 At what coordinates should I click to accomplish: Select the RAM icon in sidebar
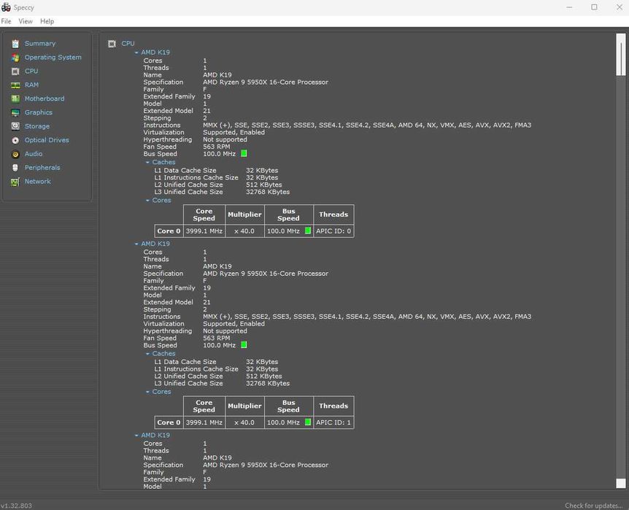[15, 85]
